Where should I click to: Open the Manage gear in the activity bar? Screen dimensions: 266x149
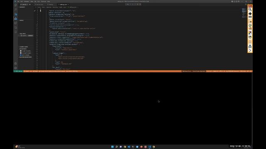pos(16,68)
